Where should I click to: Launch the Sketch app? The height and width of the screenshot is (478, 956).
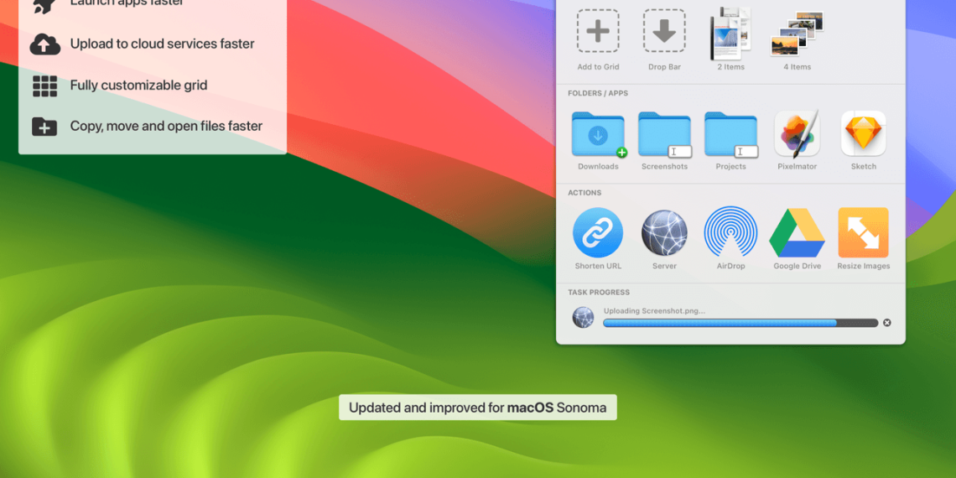[x=863, y=134]
